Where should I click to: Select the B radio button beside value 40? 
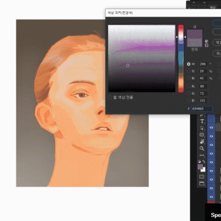click(x=189, y=78)
